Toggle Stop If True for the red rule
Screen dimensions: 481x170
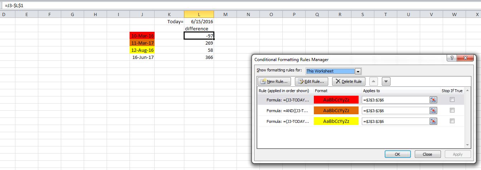coord(452,100)
